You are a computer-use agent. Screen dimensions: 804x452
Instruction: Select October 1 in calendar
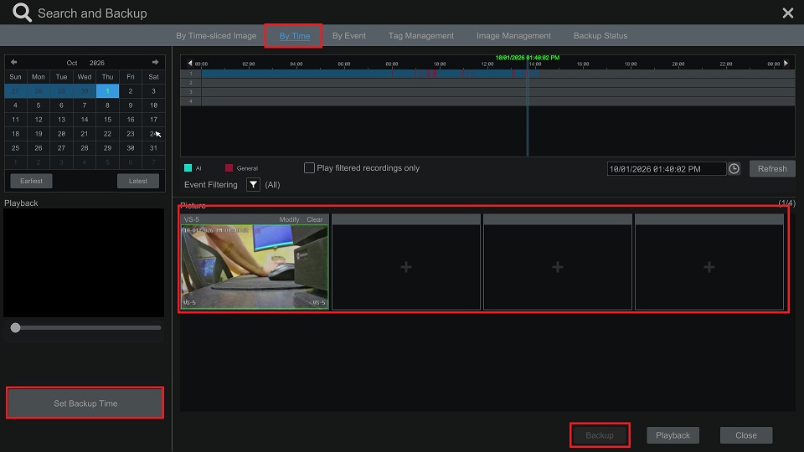click(x=107, y=90)
